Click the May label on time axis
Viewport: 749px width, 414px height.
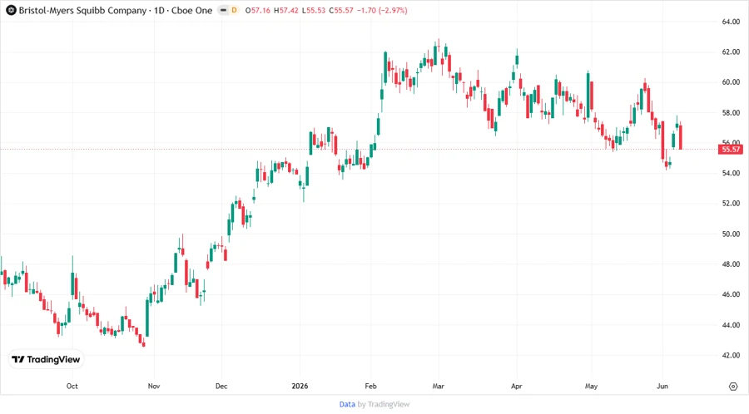[x=592, y=386]
